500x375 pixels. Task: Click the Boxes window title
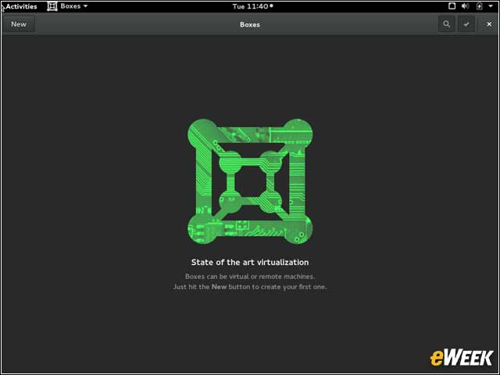(250, 24)
